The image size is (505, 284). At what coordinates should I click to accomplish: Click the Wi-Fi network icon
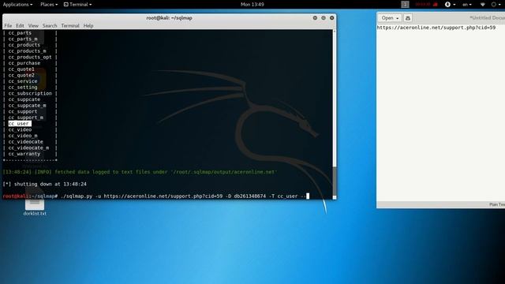click(x=482, y=5)
